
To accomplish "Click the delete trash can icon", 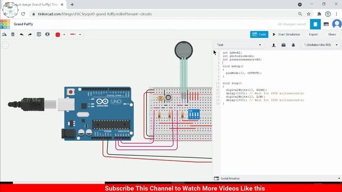I will click(x=13, y=34).
